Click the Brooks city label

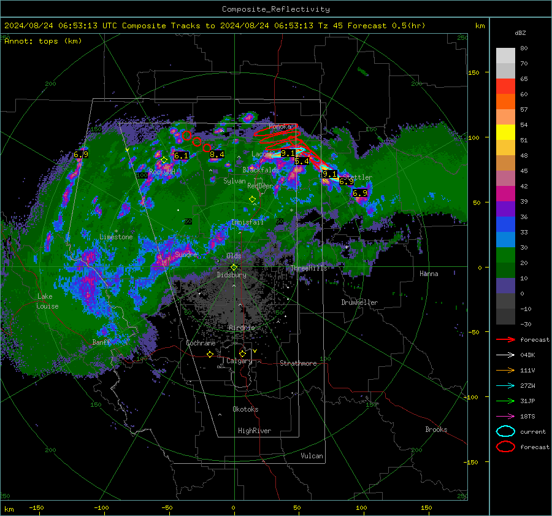(436, 429)
